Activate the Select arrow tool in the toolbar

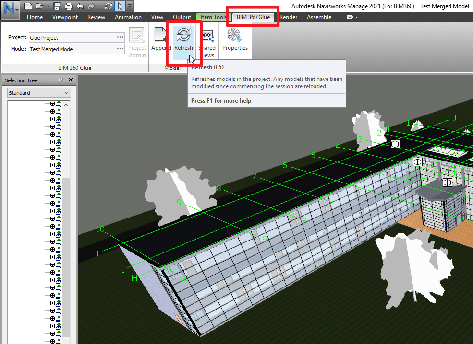click(120, 6)
